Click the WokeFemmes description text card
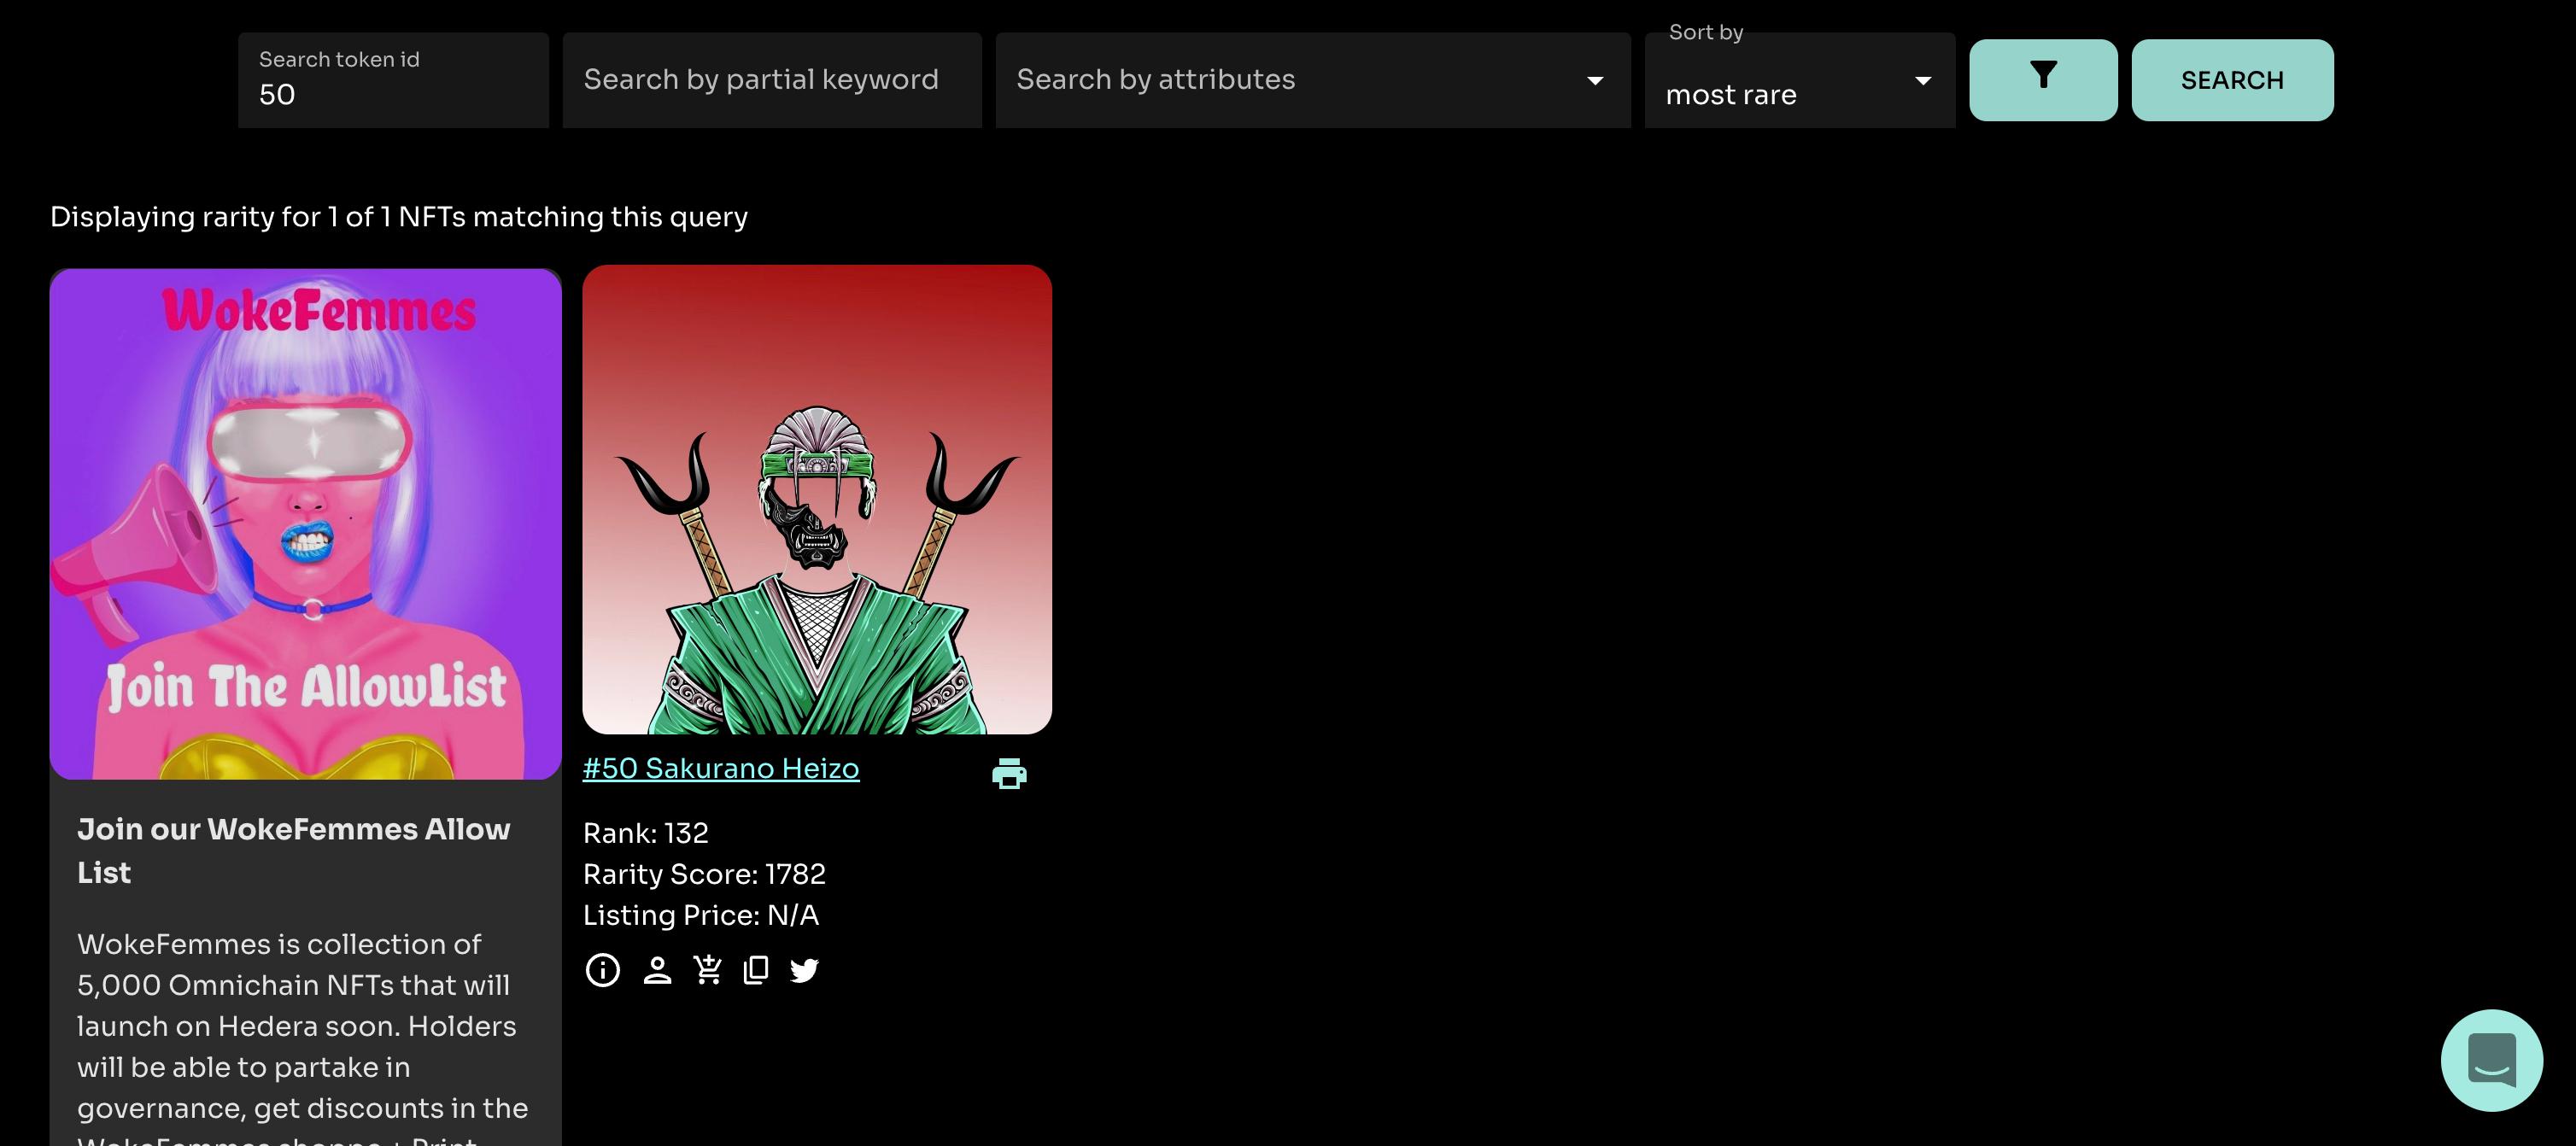 [x=303, y=1030]
